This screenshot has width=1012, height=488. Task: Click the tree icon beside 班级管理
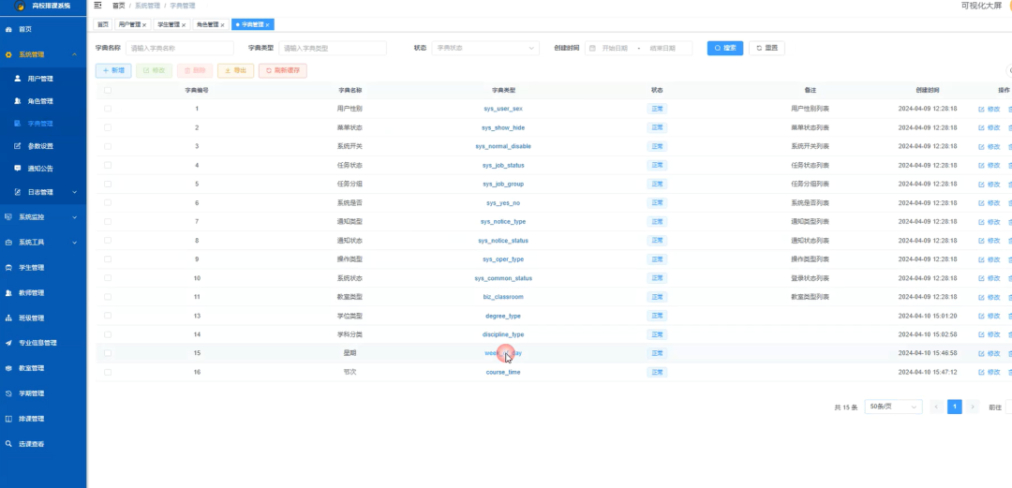click(8, 318)
